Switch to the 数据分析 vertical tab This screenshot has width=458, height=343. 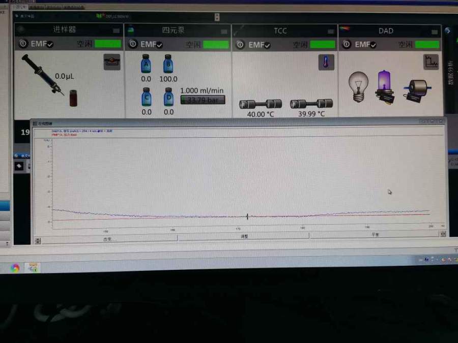450,73
